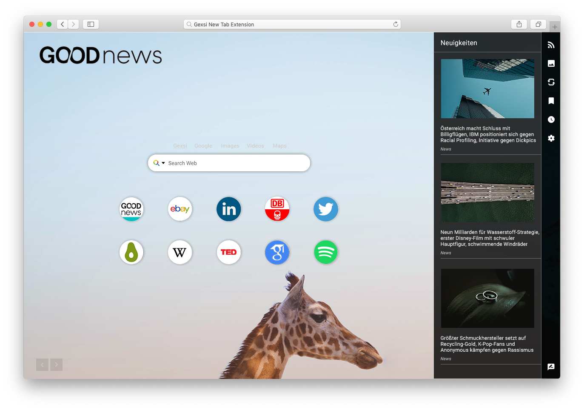Read article Österreich macht Schluss mit Billigflügen
Image resolution: width=584 pixels, height=410 pixels.
pyautogui.click(x=488, y=134)
